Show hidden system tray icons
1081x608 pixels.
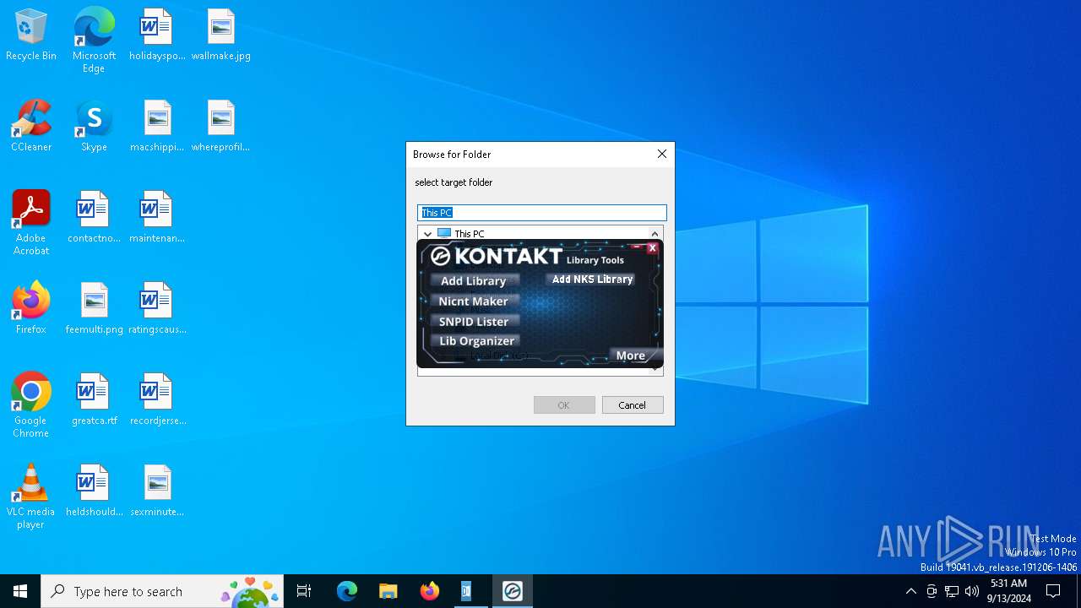pos(911,591)
